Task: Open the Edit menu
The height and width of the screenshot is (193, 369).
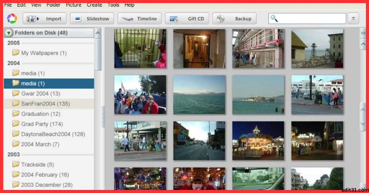Action: pyautogui.click(x=22, y=5)
